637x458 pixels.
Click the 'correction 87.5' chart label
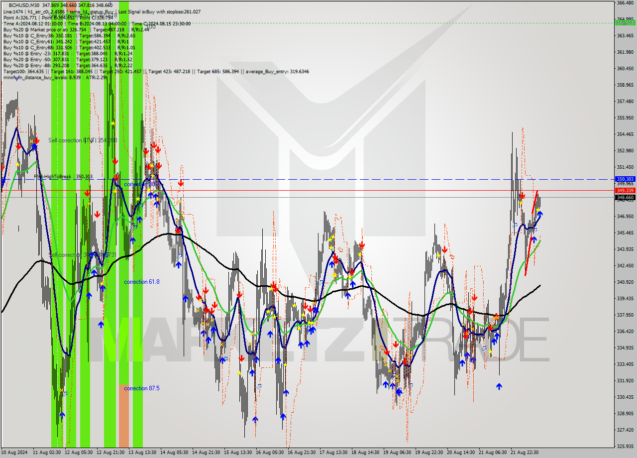pyautogui.click(x=142, y=388)
